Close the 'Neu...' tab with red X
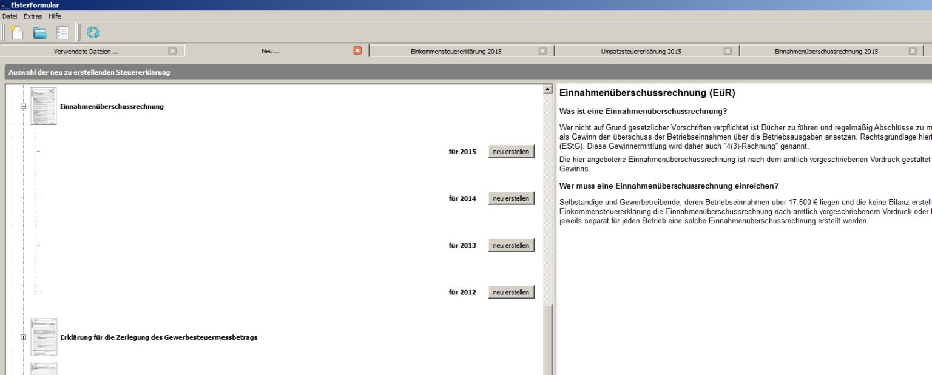 click(357, 51)
